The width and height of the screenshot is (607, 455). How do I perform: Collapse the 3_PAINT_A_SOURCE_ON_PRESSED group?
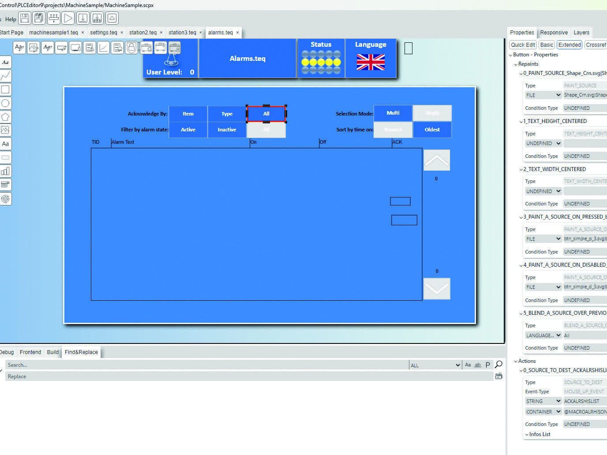(521, 217)
